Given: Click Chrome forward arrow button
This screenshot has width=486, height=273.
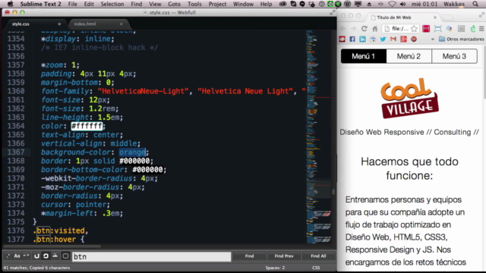Looking at the screenshot, I should click(354, 29).
